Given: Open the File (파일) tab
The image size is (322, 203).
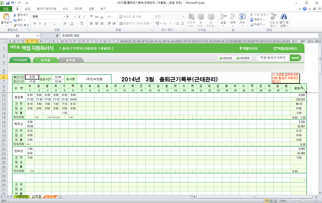Looking at the screenshot, I should tap(6, 9).
